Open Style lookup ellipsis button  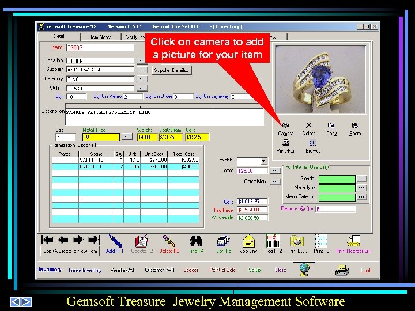[142, 88]
